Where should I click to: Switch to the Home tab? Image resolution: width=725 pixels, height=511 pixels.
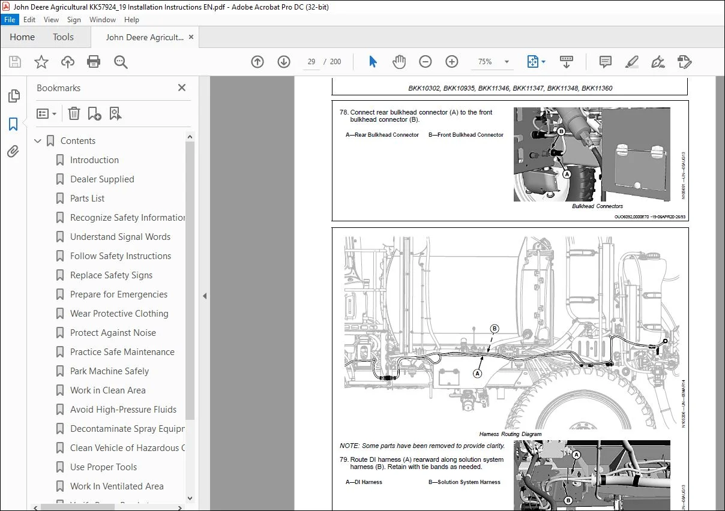point(22,37)
